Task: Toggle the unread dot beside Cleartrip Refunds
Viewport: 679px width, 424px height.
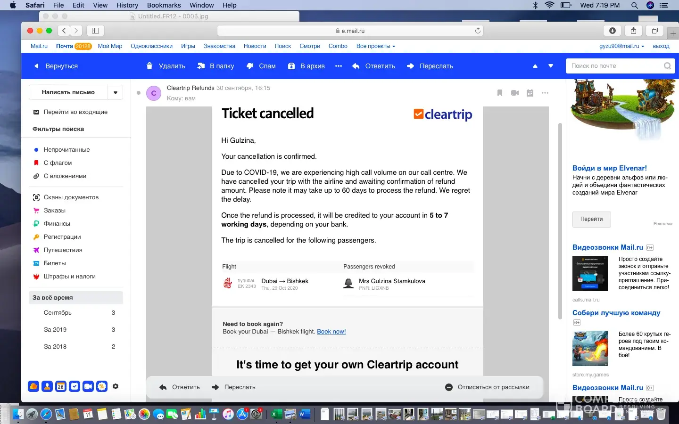Action: coord(139,93)
